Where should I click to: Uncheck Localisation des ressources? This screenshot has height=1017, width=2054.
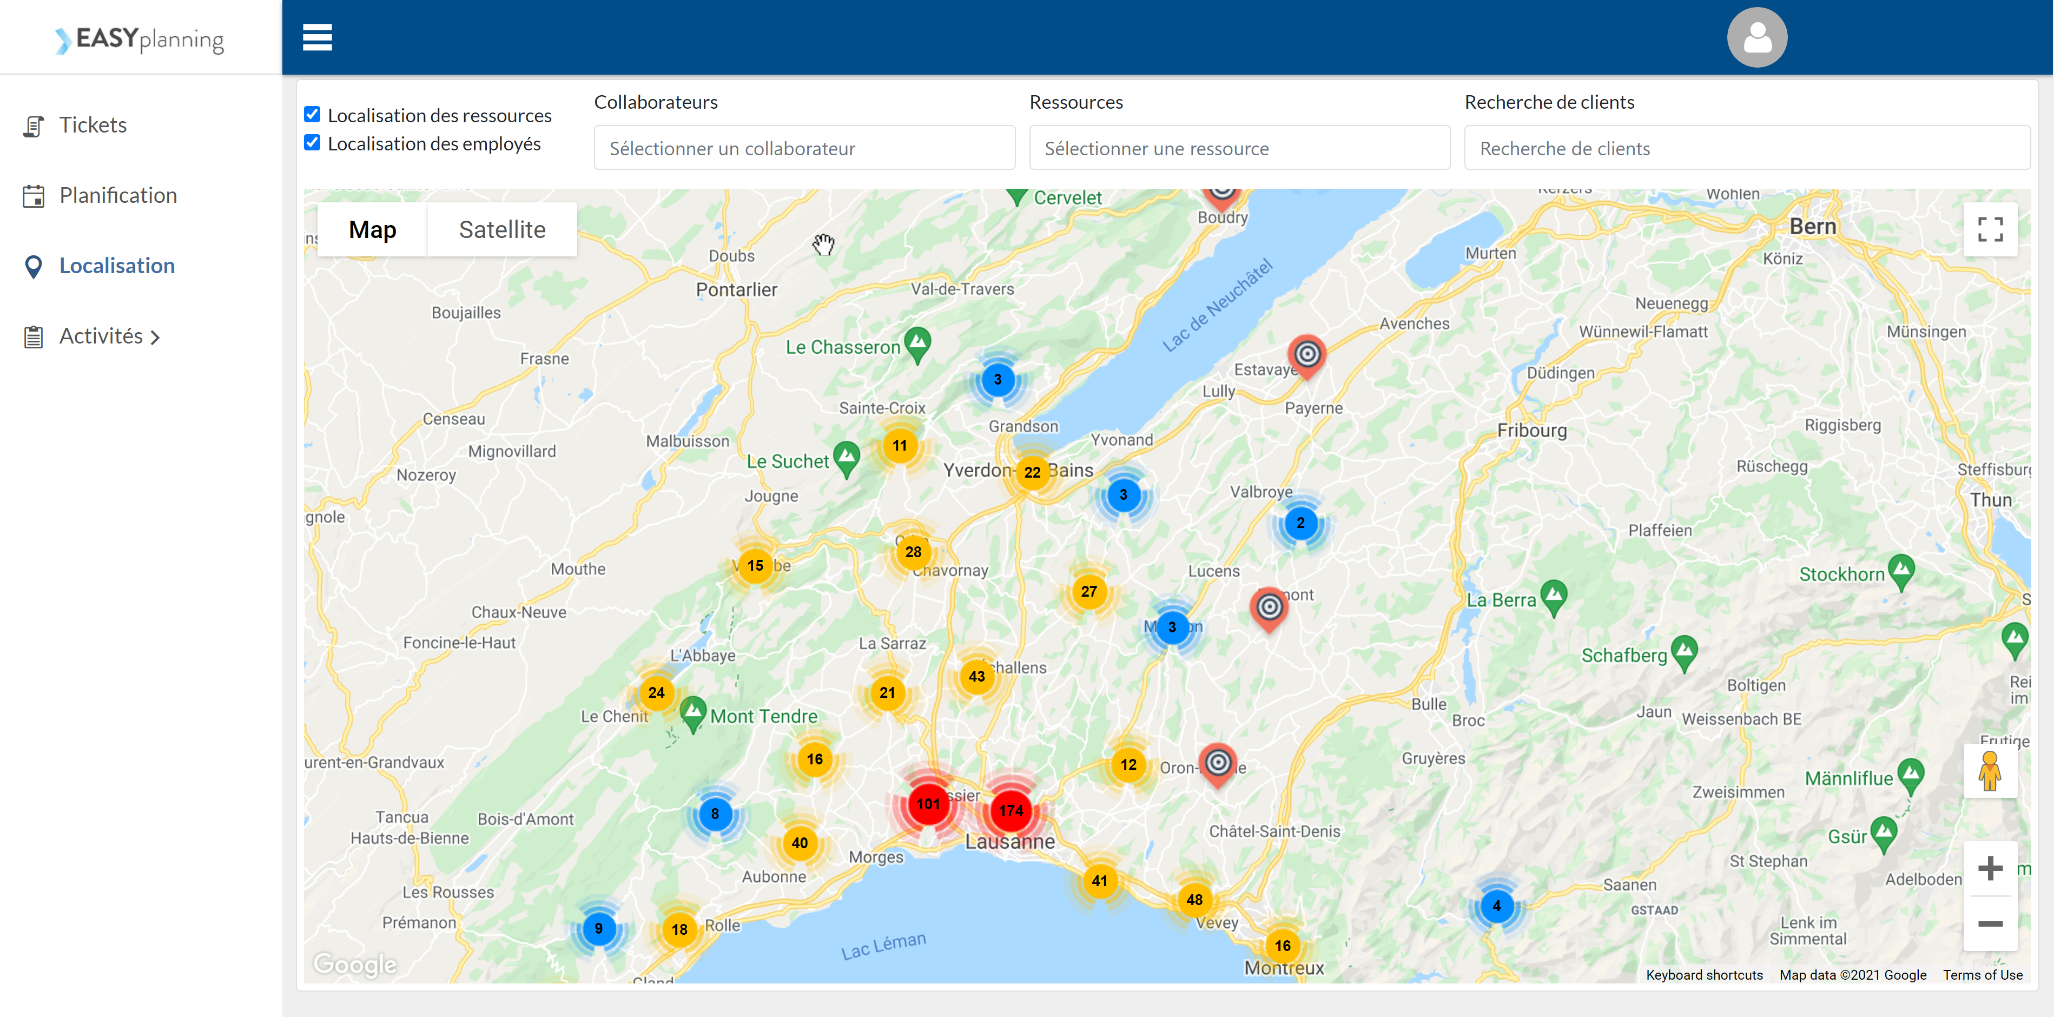click(313, 115)
